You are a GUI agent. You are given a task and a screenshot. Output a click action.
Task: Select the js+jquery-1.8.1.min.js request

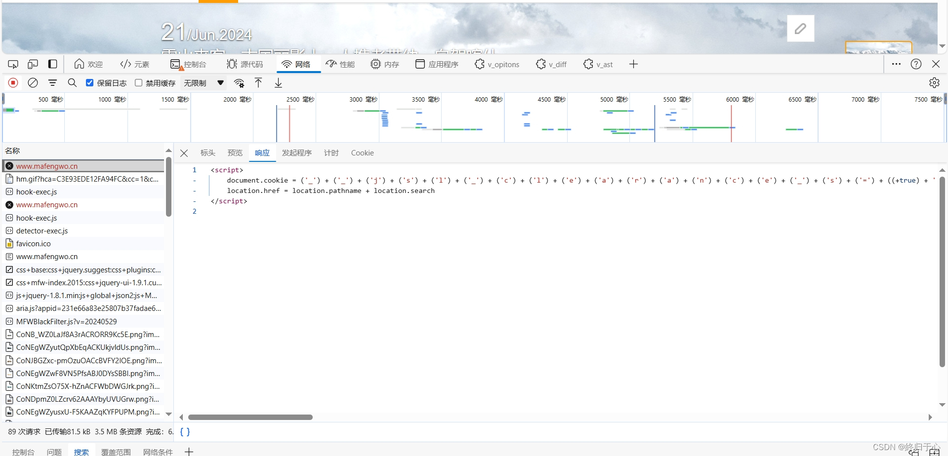click(x=83, y=296)
